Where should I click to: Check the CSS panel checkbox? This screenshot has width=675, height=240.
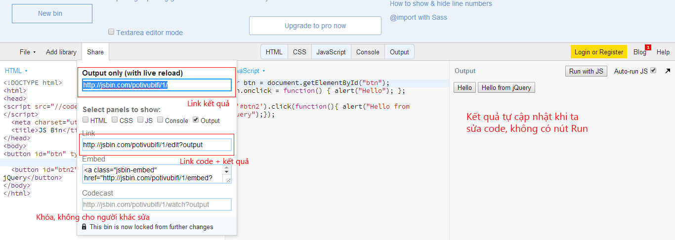click(x=115, y=120)
